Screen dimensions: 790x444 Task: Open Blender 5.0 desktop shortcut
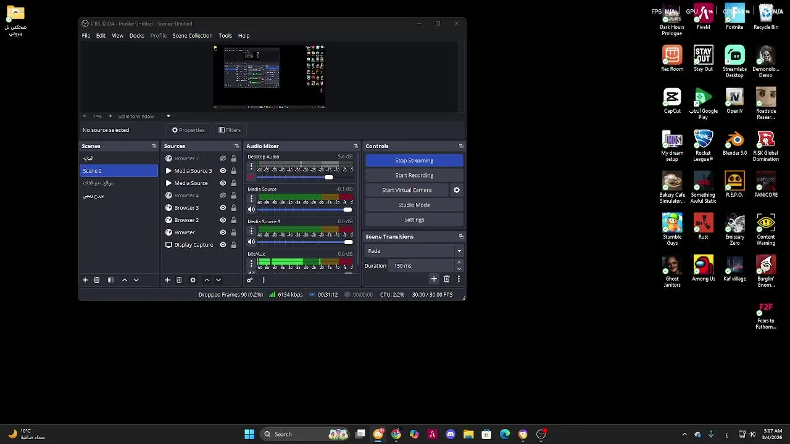[x=734, y=142]
